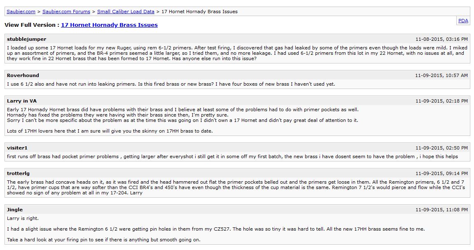Click the Larry in VA author name
Screen dimensions: 474x250
click(x=22, y=101)
